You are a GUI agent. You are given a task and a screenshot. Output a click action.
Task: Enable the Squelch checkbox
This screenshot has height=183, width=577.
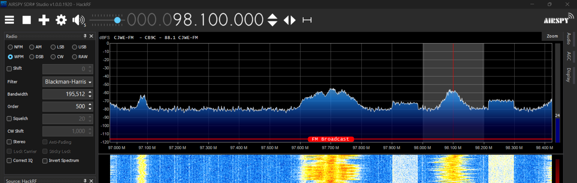pyautogui.click(x=9, y=119)
